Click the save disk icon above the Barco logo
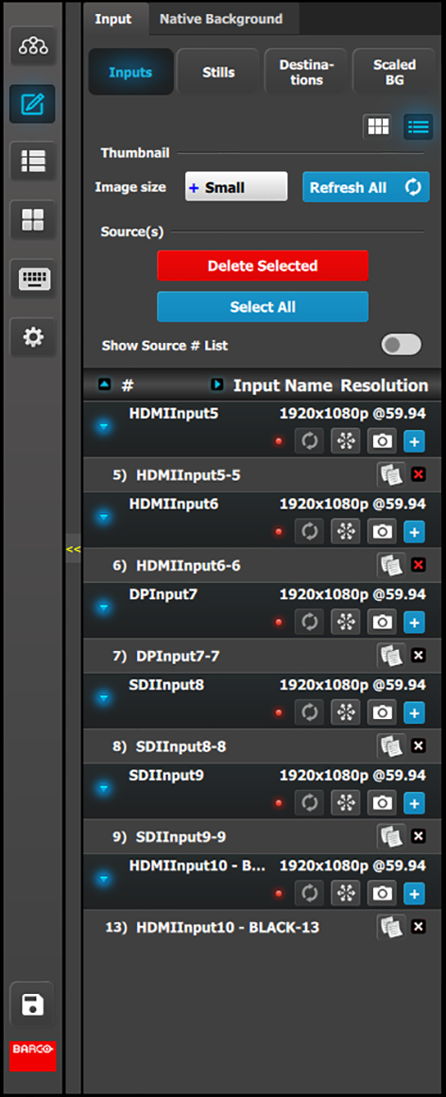446x1097 pixels. click(x=33, y=1004)
